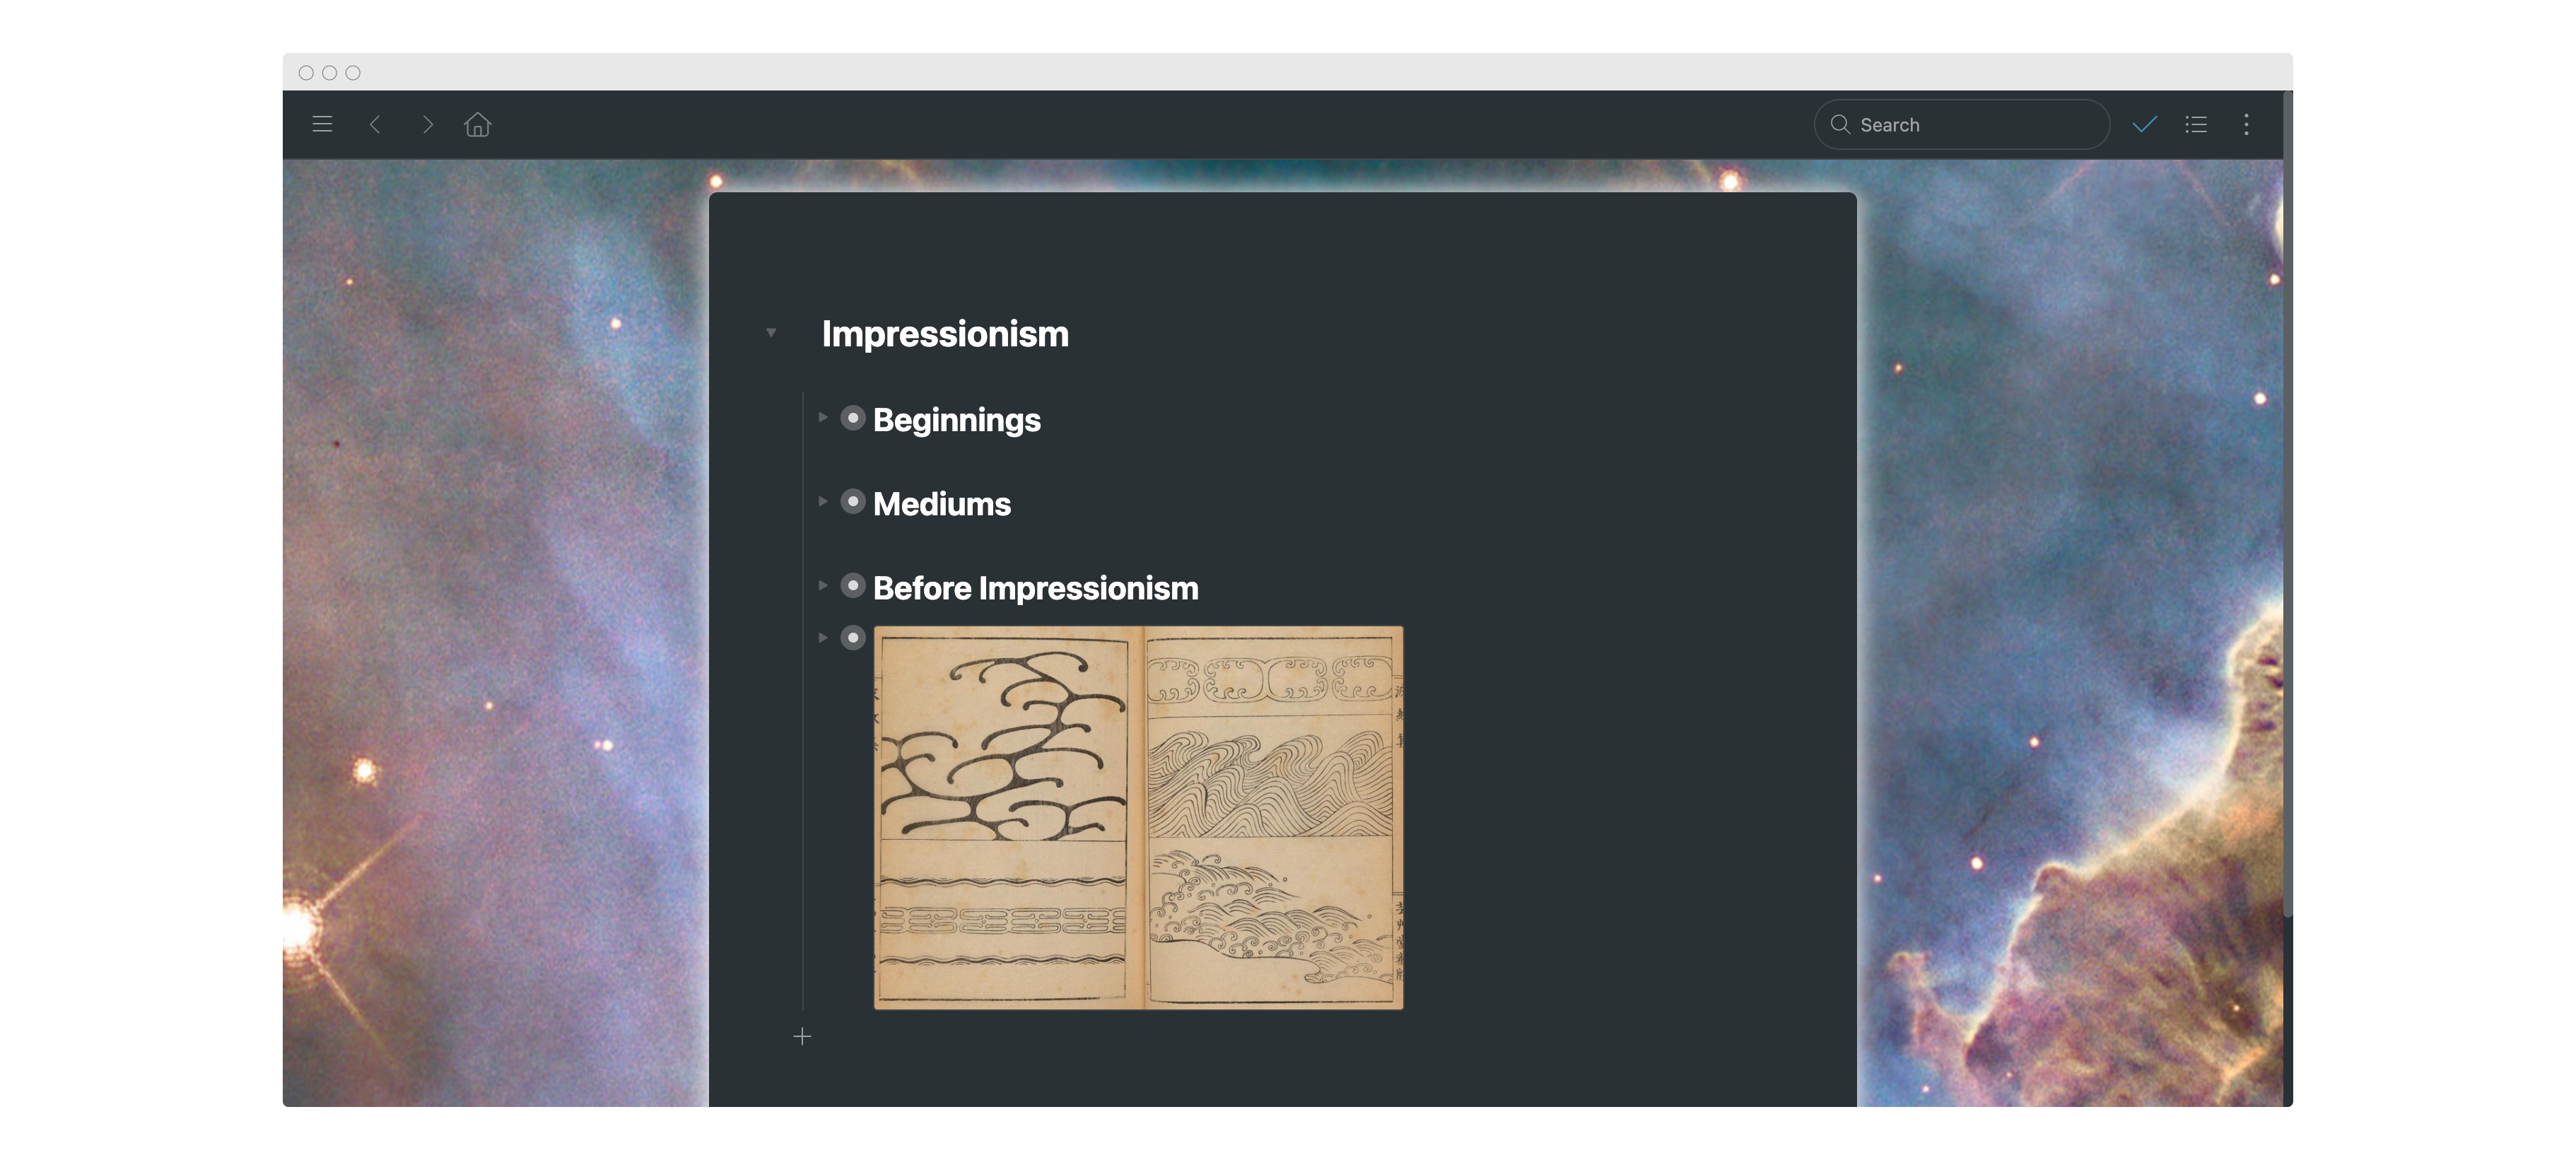Open the hamburger sidebar menu
This screenshot has width=2576, height=1160.
click(x=322, y=124)
